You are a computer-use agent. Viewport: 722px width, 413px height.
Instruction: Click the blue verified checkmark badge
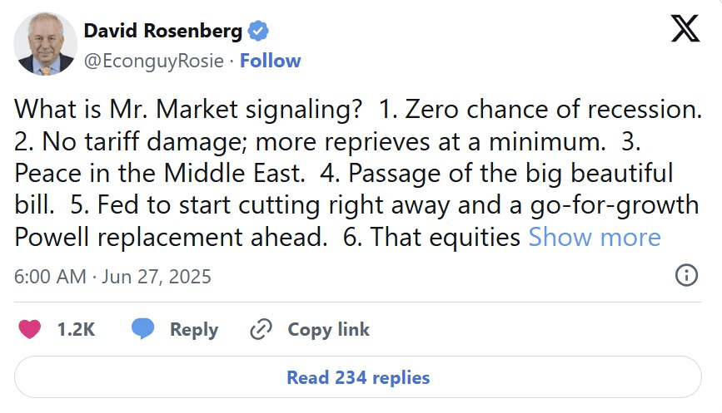(258, 31)
